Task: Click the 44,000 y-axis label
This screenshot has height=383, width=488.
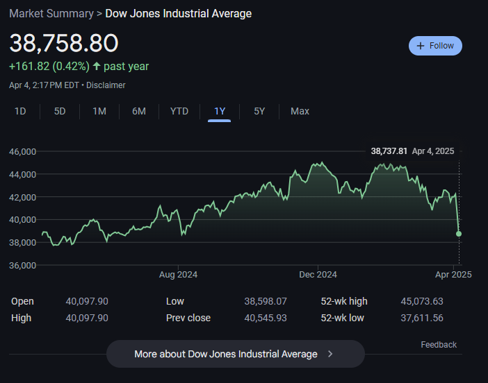Action: [23, 175]
